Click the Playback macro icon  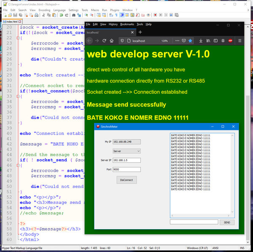tap(166, 15)
